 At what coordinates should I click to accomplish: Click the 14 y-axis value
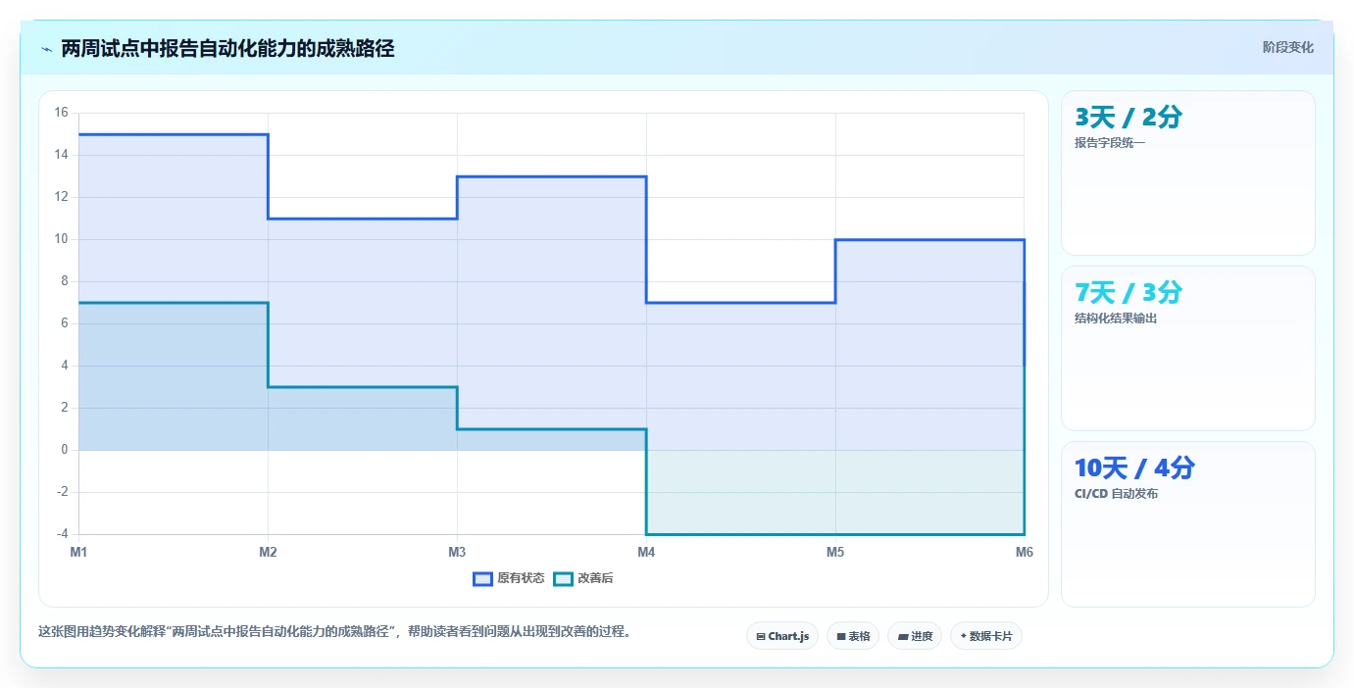(61, 155)
